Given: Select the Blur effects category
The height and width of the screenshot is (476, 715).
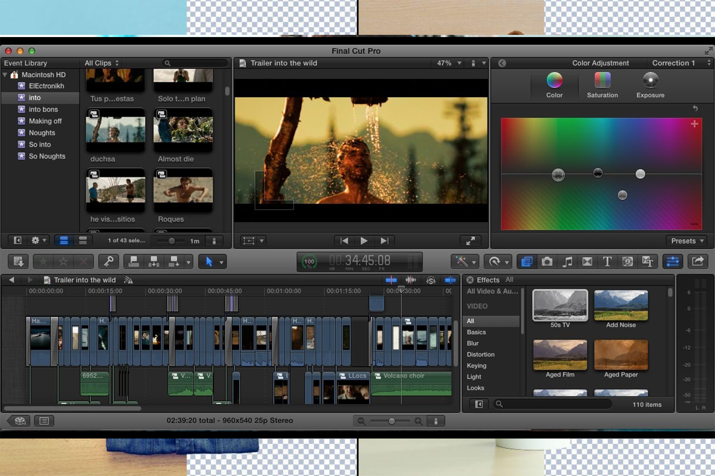Looking at the screenshot, I should tap(473, 343).
